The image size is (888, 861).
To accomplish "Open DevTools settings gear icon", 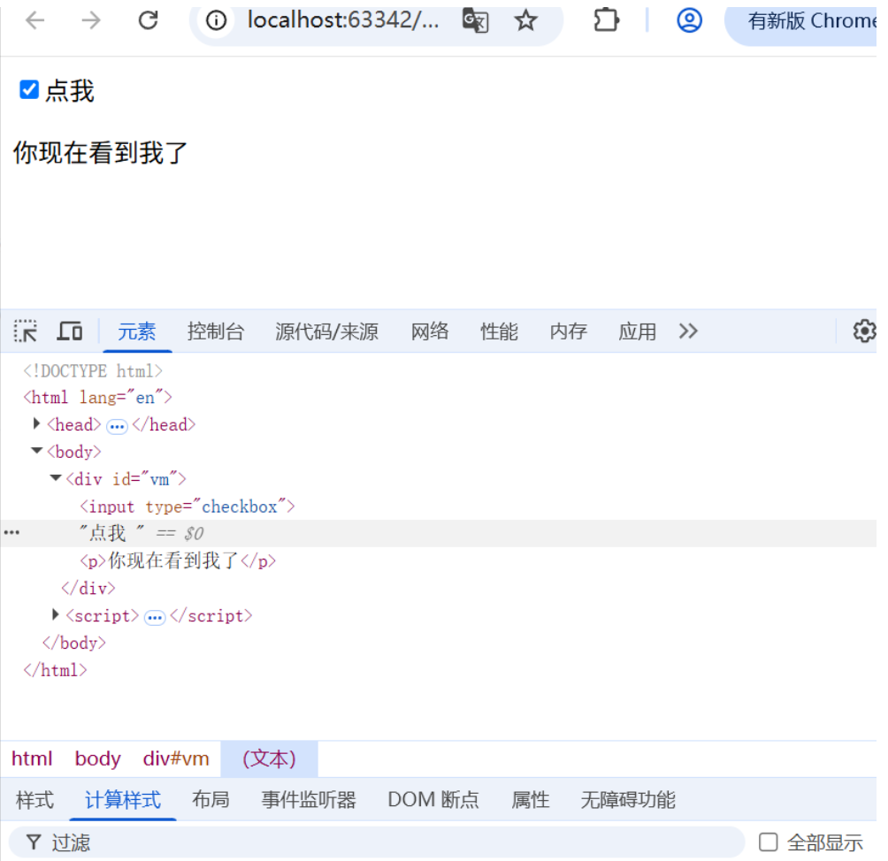I will 864,331.
